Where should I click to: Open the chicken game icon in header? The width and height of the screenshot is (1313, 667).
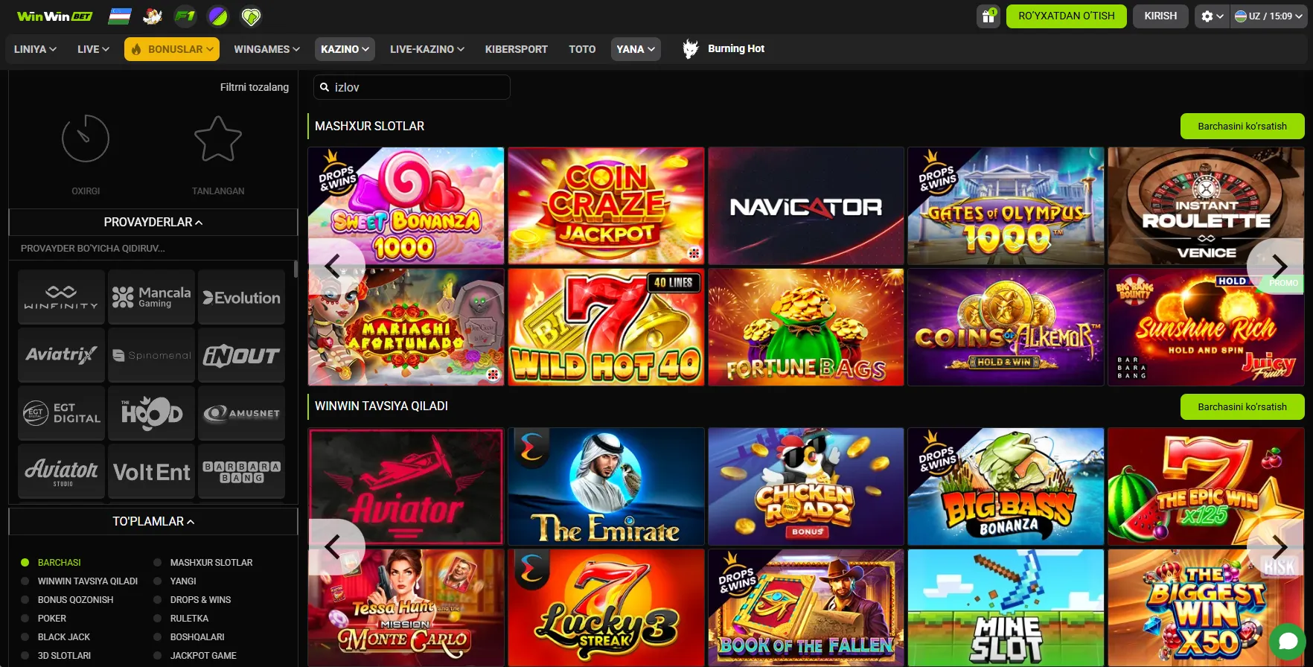153,16
